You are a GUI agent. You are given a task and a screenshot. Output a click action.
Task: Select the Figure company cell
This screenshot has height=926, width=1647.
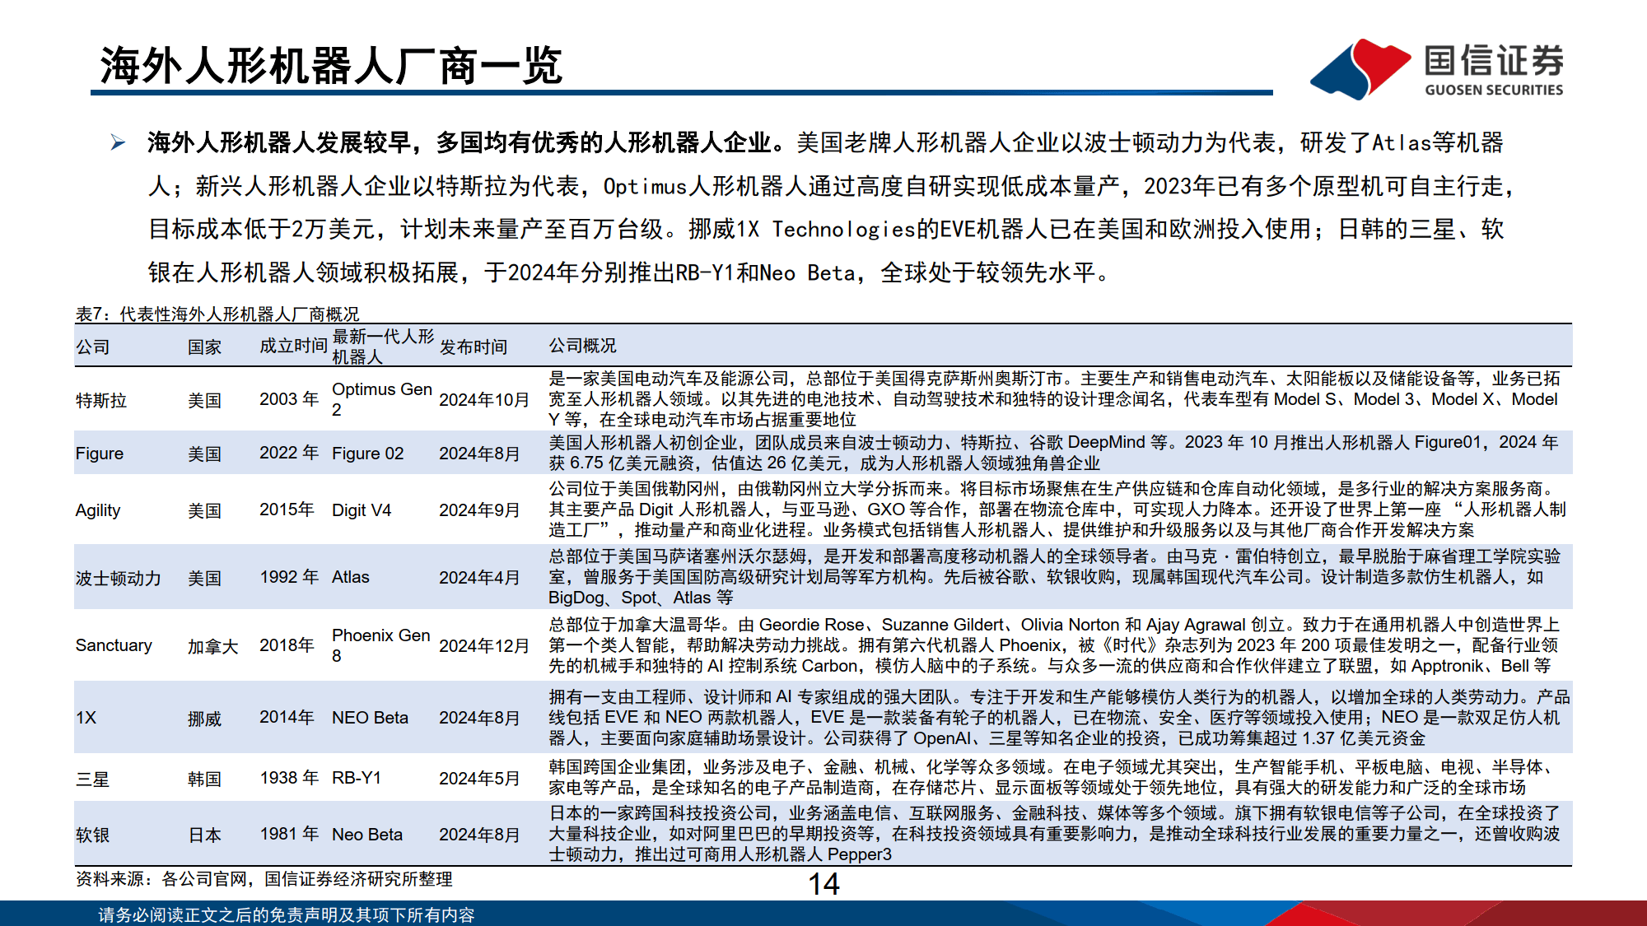pyautogui.click(x=100, y=454)
